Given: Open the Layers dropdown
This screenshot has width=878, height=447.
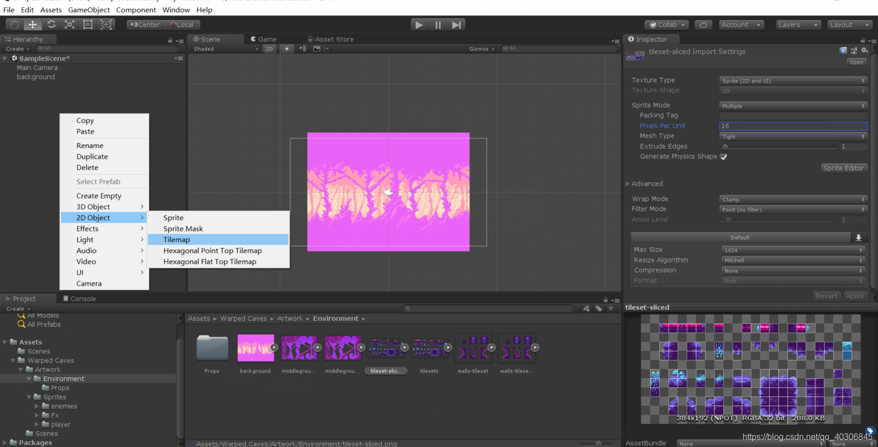Looking at the screenshot, I should point(798,25).
